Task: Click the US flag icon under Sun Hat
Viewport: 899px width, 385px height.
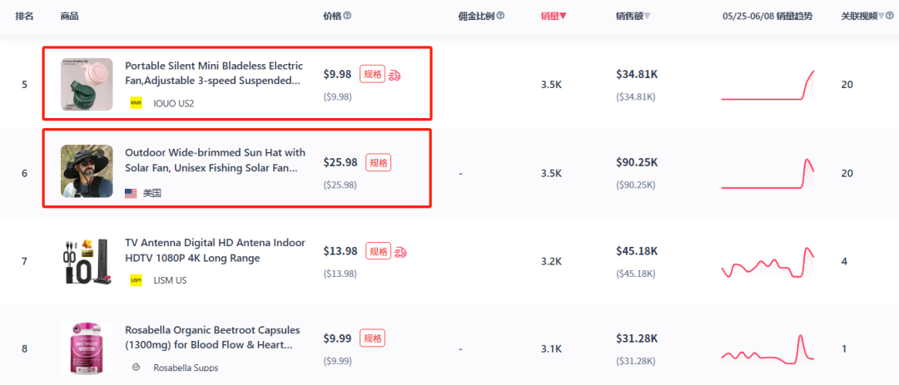Action: tap(131, 193)
